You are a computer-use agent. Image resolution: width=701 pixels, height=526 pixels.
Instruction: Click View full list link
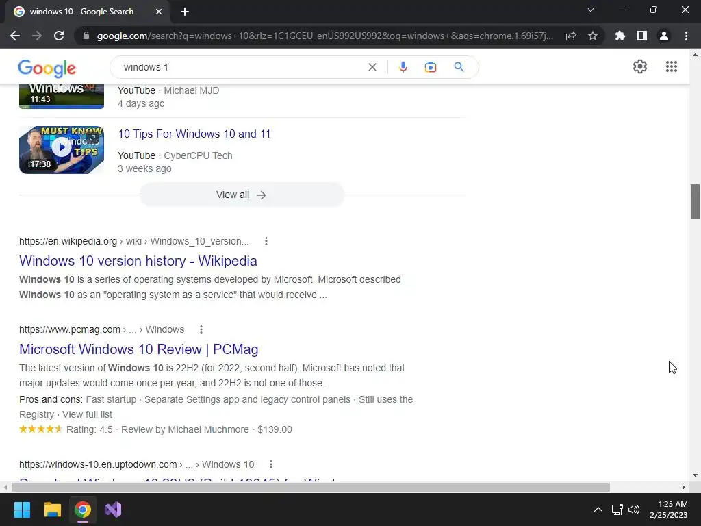87,414
